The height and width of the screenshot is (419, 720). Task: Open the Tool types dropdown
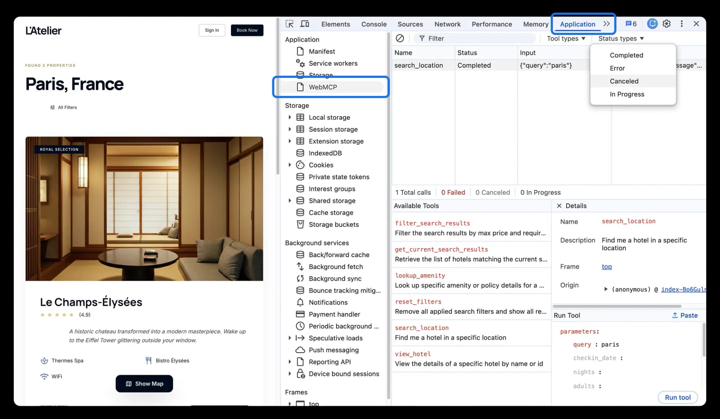[566, 38]
